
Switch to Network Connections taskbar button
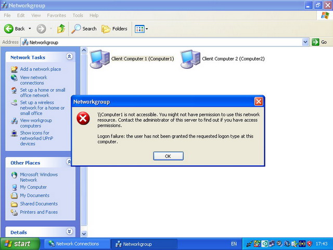click(x=77, y=244)
